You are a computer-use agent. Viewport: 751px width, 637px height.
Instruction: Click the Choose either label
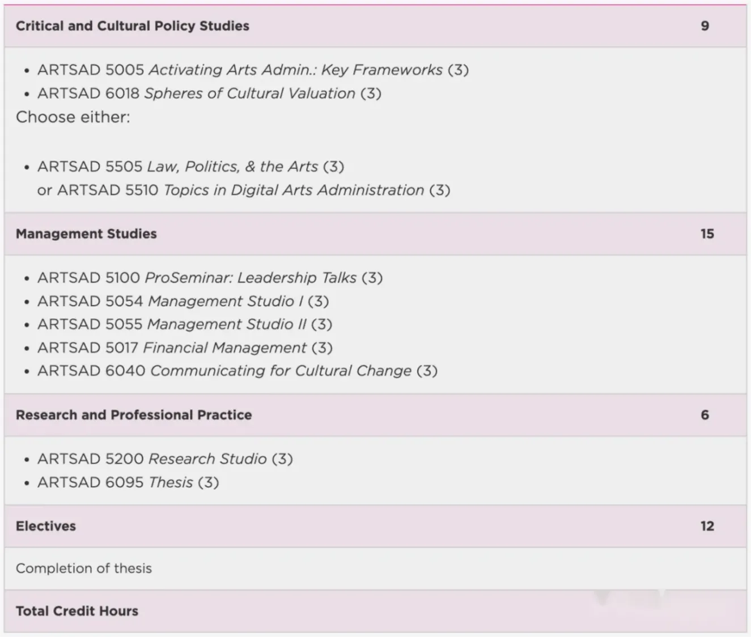pyautogui.click(x=73, y=117)
